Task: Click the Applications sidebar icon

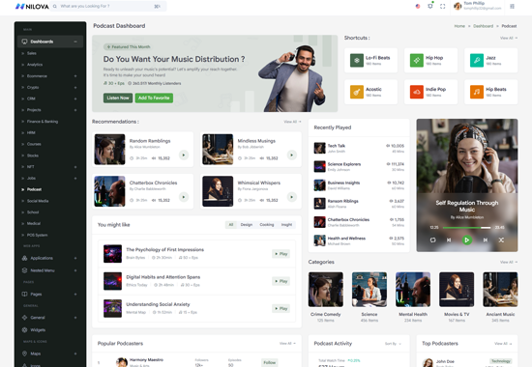Action: [x=24, y=258]
